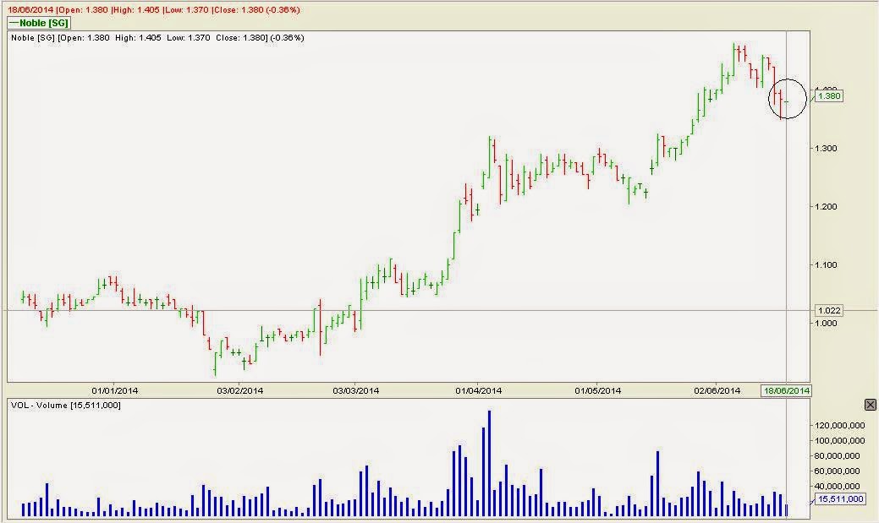This screenshot has height=523, width=879.
Task: Click the Noble [SG] OHLC info line in chart
Action: (157, 37)
